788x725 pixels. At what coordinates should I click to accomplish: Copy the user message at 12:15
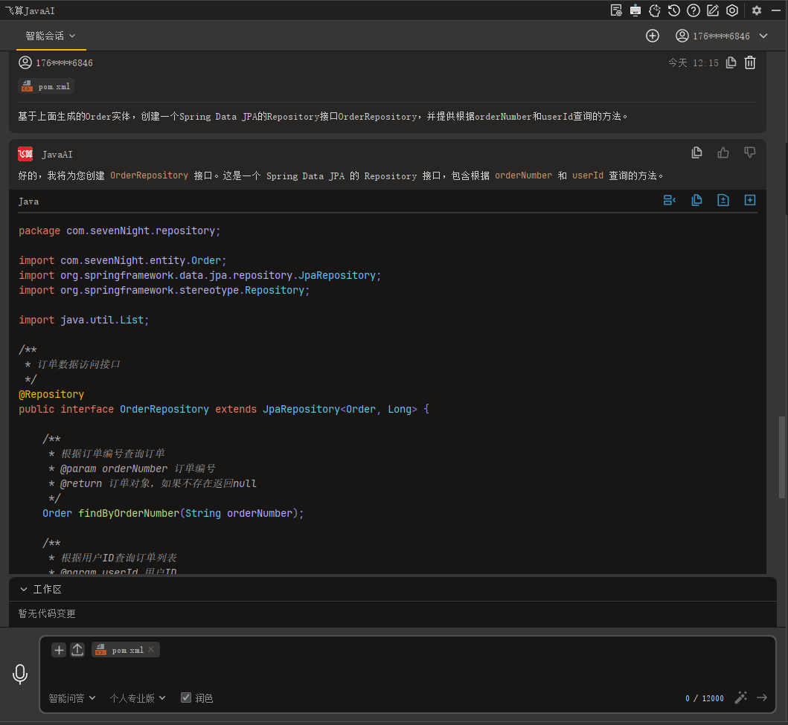pos(731,62)
